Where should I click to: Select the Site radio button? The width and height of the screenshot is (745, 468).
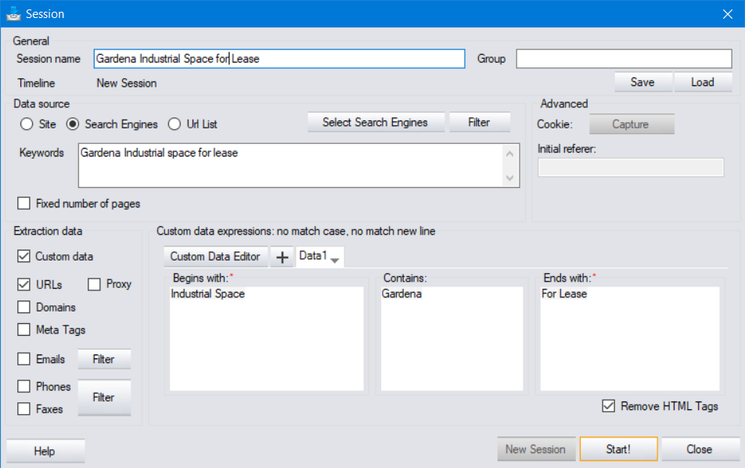click(x=24, y=123)
